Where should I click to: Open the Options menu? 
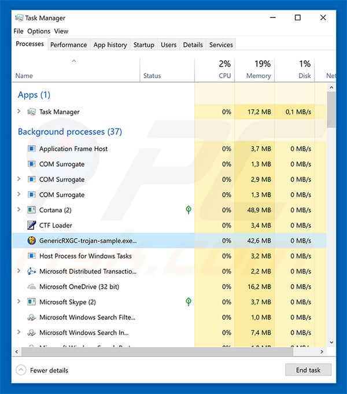[39, 31]
